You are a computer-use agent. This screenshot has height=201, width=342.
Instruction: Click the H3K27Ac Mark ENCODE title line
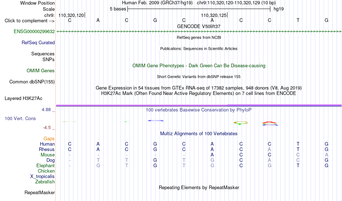pyautogui.click(x=199, y=93)
